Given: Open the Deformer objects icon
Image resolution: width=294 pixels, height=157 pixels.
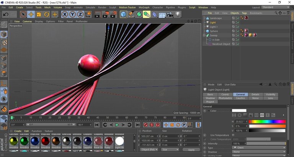Looking at the screenshot, I should coord(155,15).
